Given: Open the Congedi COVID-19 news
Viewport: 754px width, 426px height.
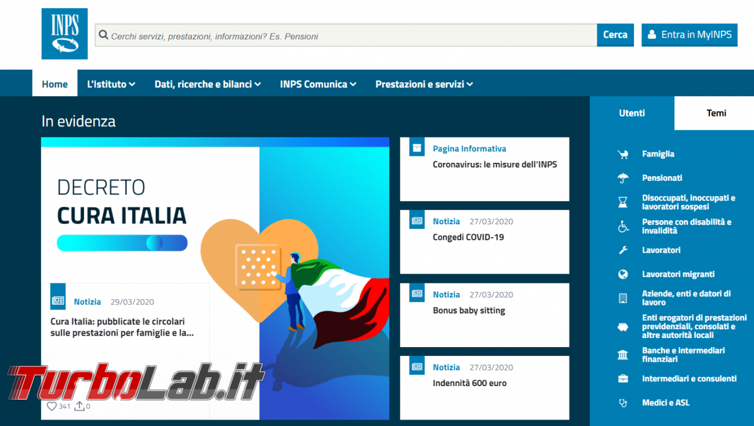Looking at the screenshot, I should click(x=469, y=237).
